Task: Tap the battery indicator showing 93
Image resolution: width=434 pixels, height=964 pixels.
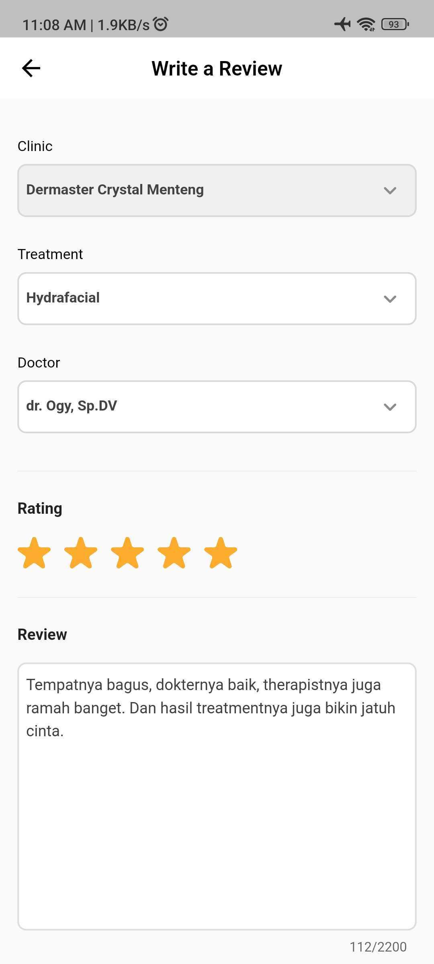Action: pos(395,25)
